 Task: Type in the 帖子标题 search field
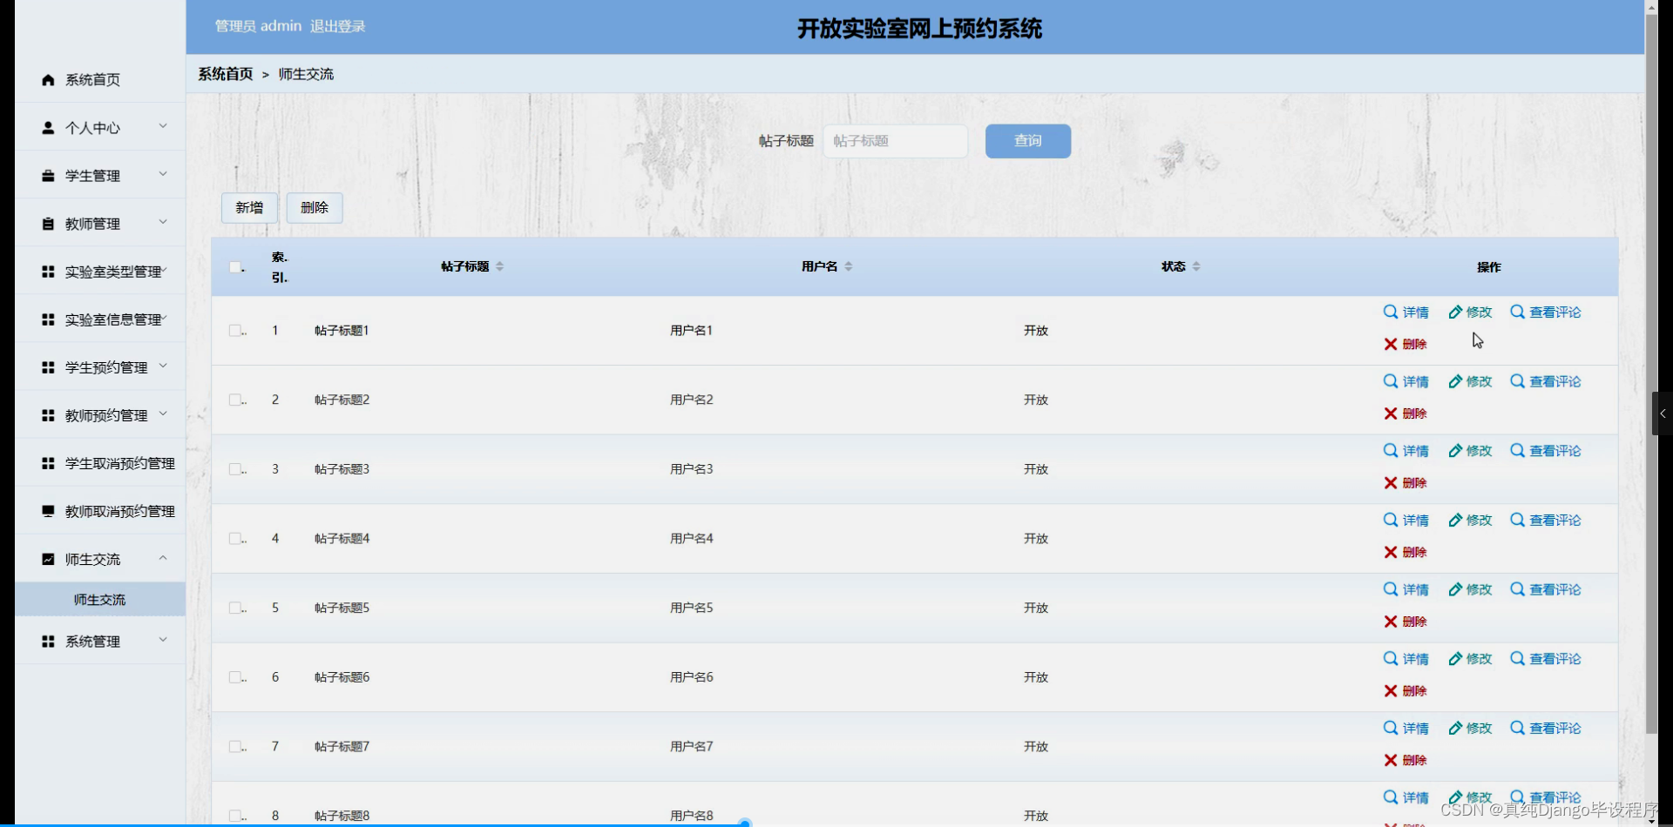coord(895,140)
